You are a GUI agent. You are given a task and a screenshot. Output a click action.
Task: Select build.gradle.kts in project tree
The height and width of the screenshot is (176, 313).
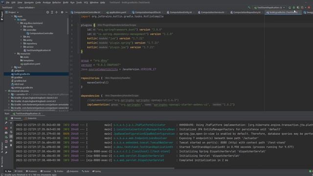(x=21, y=74)
